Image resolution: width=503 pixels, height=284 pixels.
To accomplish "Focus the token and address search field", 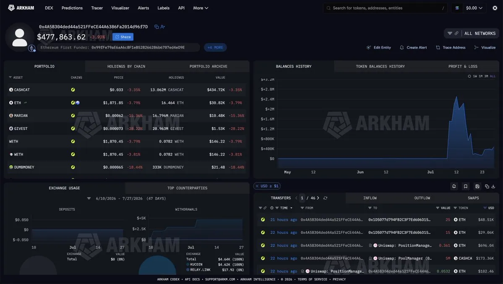I will (385, 8).
